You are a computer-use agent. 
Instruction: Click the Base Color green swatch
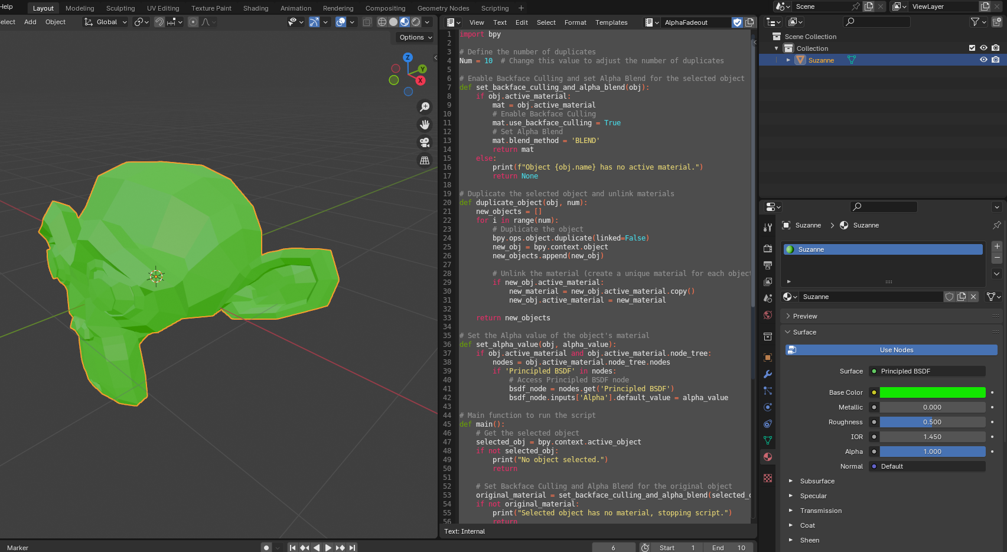(933, 392)
